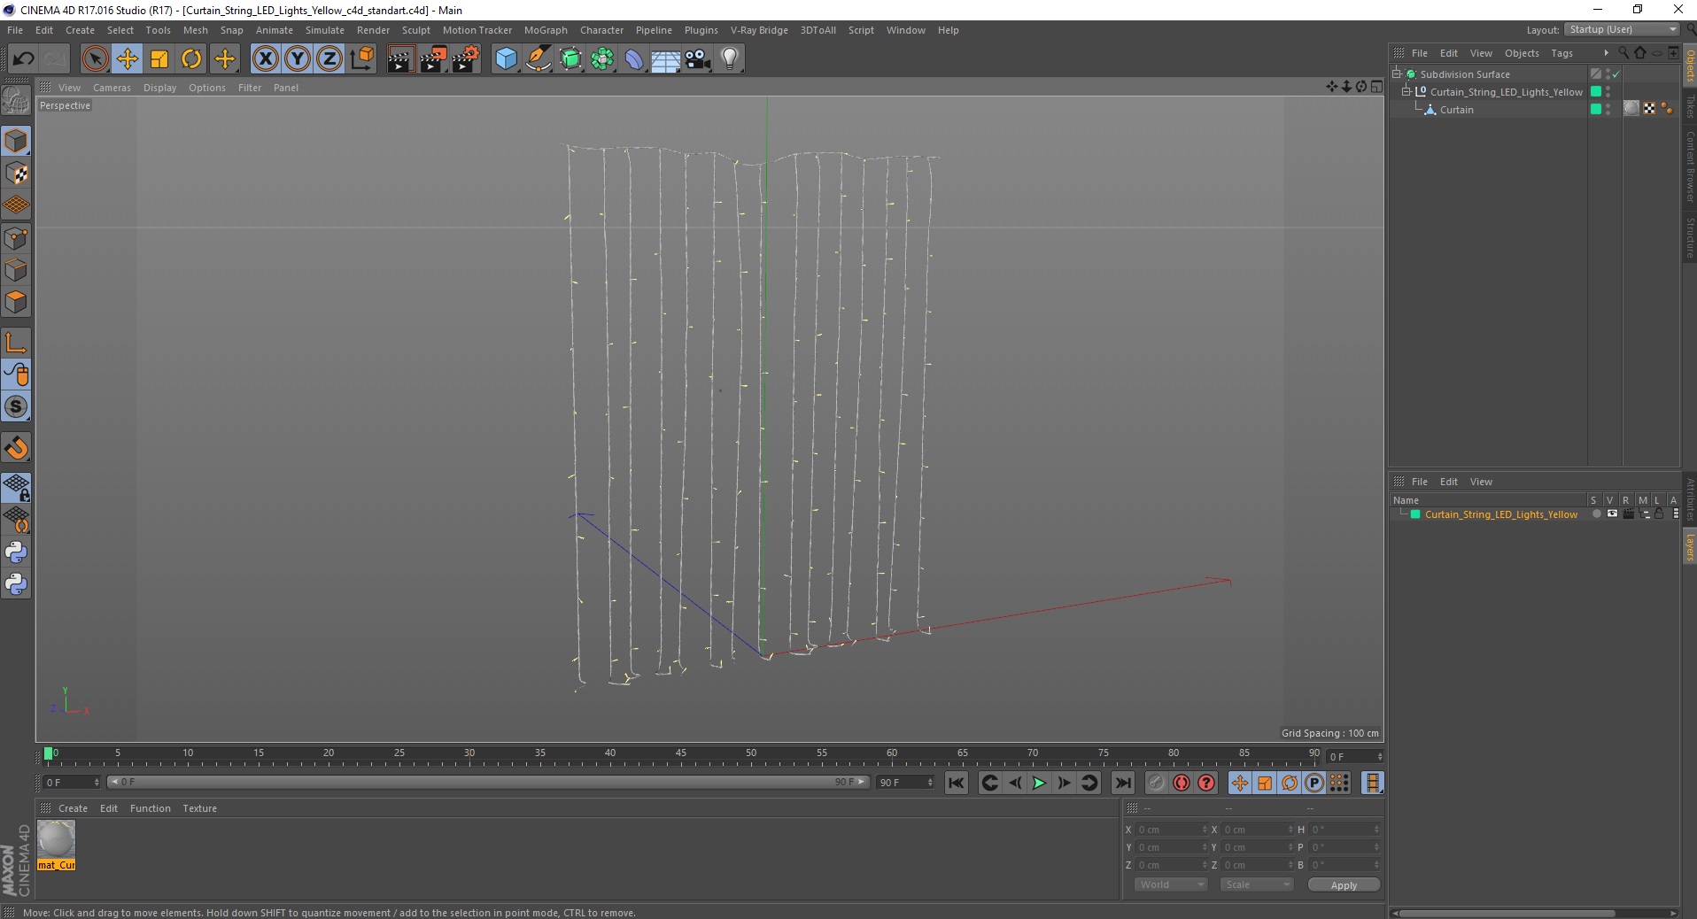The height and width of the screenshot is (919, 1697).
Task: Click the 90 F end frame field
Action: point(905,783)
